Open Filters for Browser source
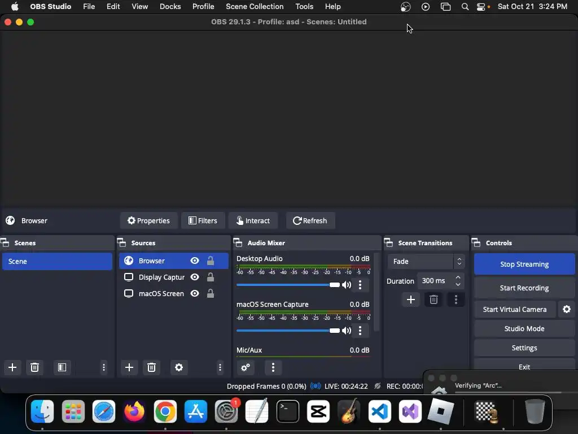The width and height of the screenshot is (578, 434). (203, 221)
